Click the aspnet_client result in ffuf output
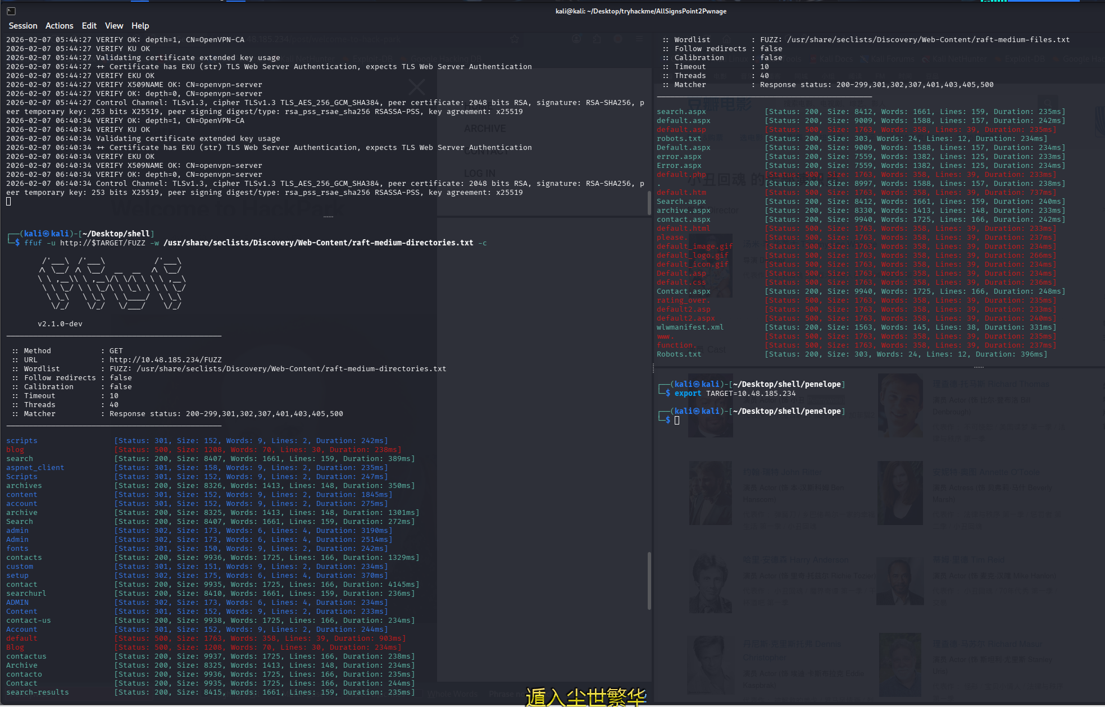Viewport: 1105px width, 707px height. pos(35,468)
